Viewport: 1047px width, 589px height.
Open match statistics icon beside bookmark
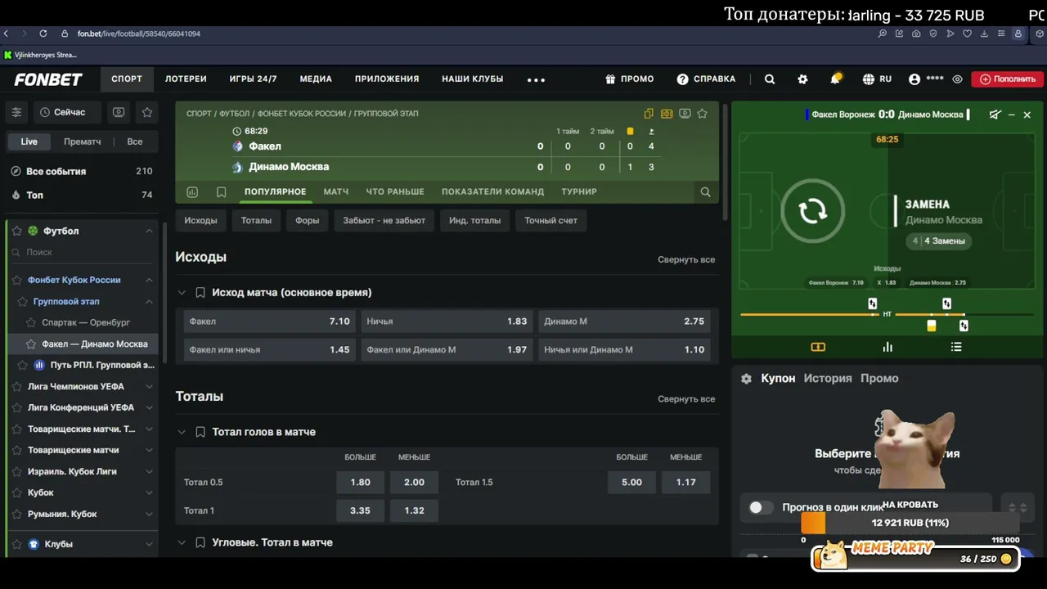click(x=192, y=192)
